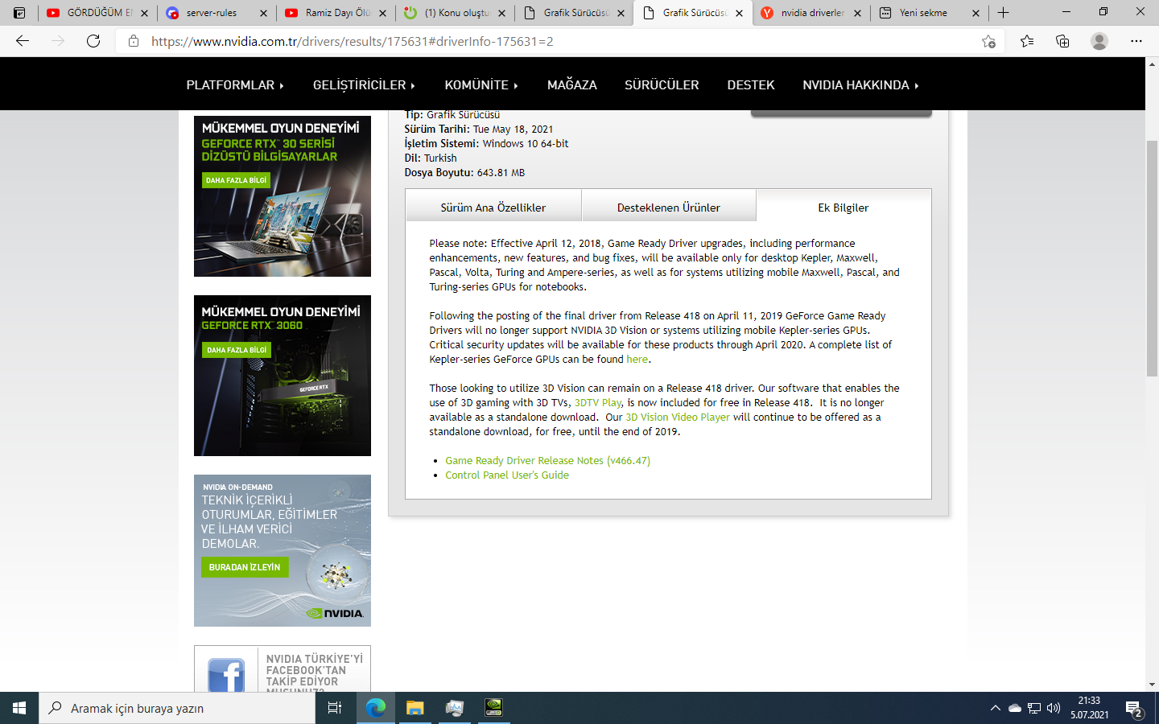Open the 3D Vision Video Player link
Image resolution: width=1159 pixels, height=724 pixels.
[x=678, y=417]
